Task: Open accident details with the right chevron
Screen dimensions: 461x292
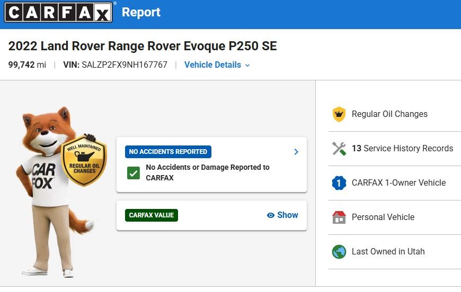Action: (296, 152)
